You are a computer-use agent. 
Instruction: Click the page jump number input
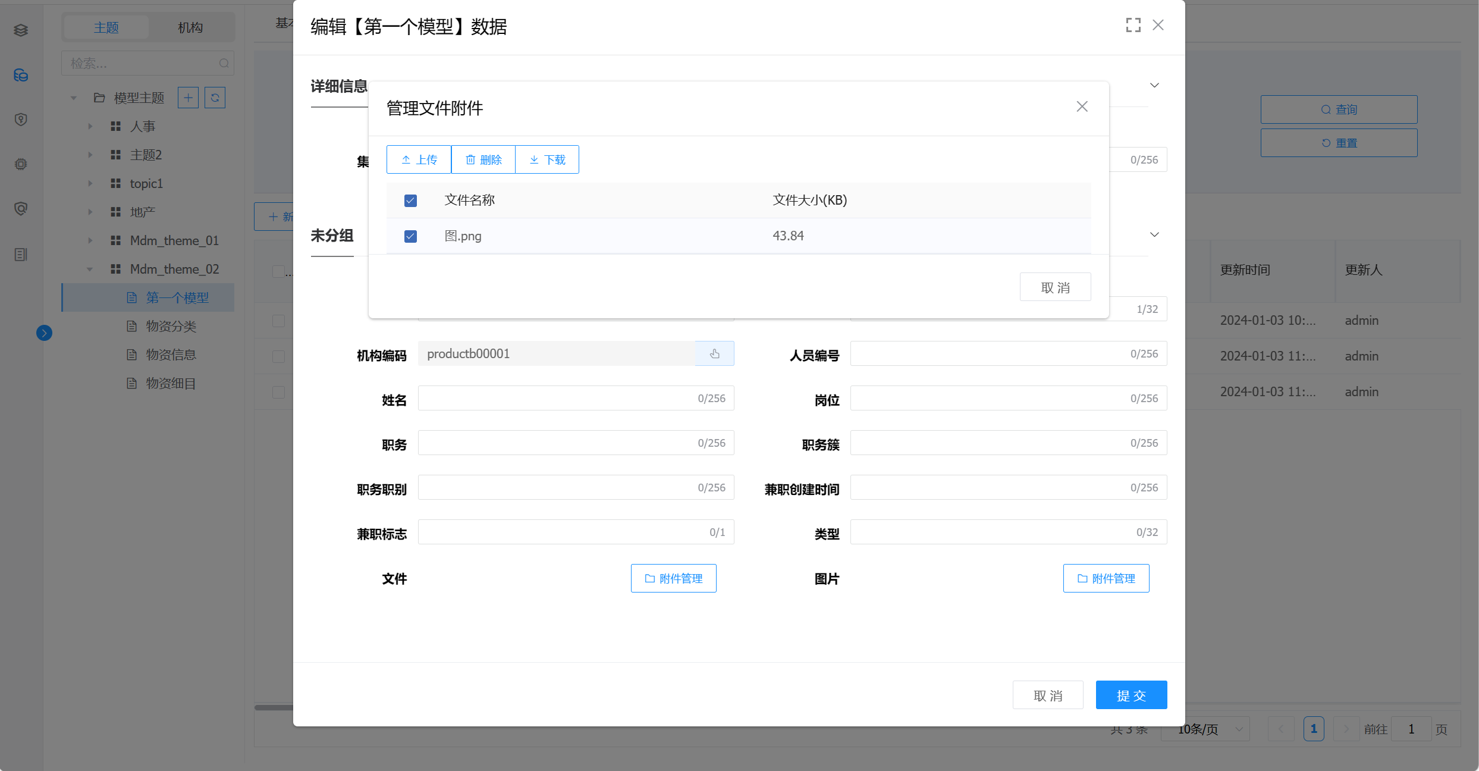click(x=1411, y=729)
